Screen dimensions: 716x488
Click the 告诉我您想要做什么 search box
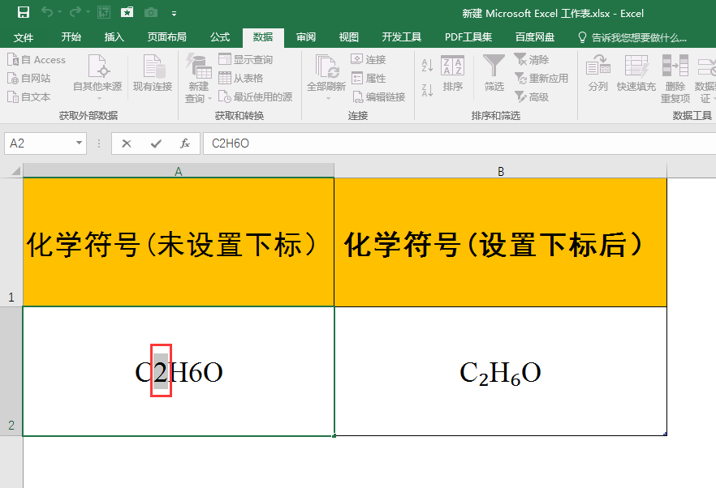[x=632, y=37]
